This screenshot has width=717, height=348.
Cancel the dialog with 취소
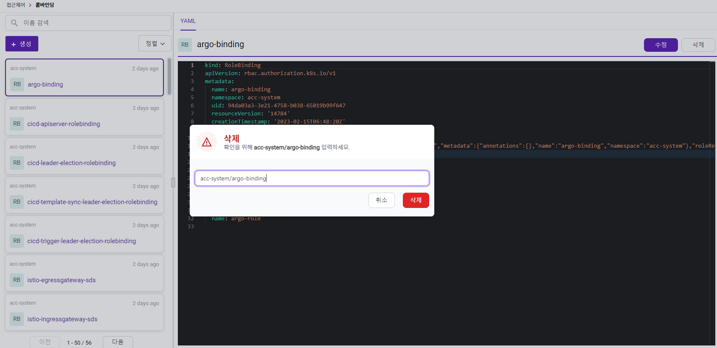coord(382,200)
